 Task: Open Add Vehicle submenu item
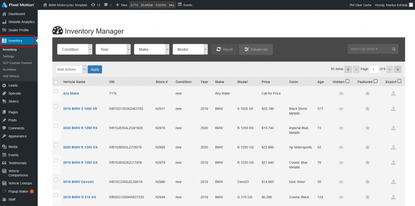pos(11,76)
